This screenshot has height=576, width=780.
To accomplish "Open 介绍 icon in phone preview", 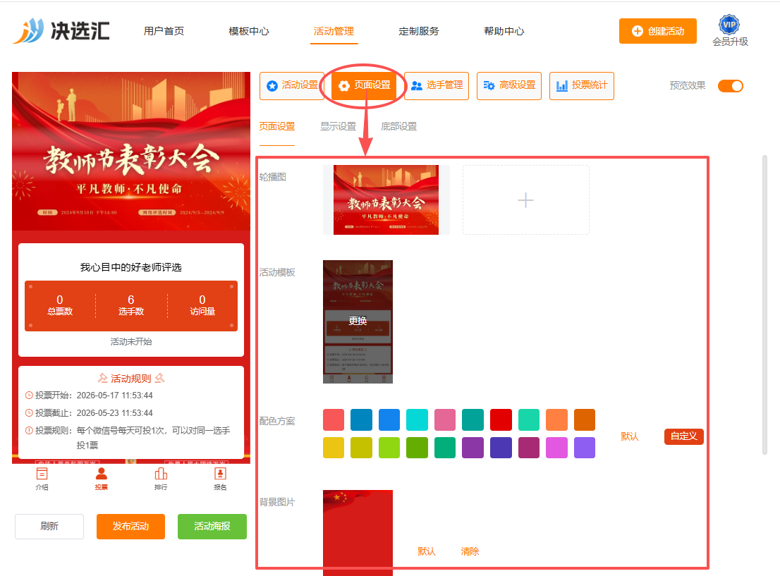I will (x=42, y=479).
